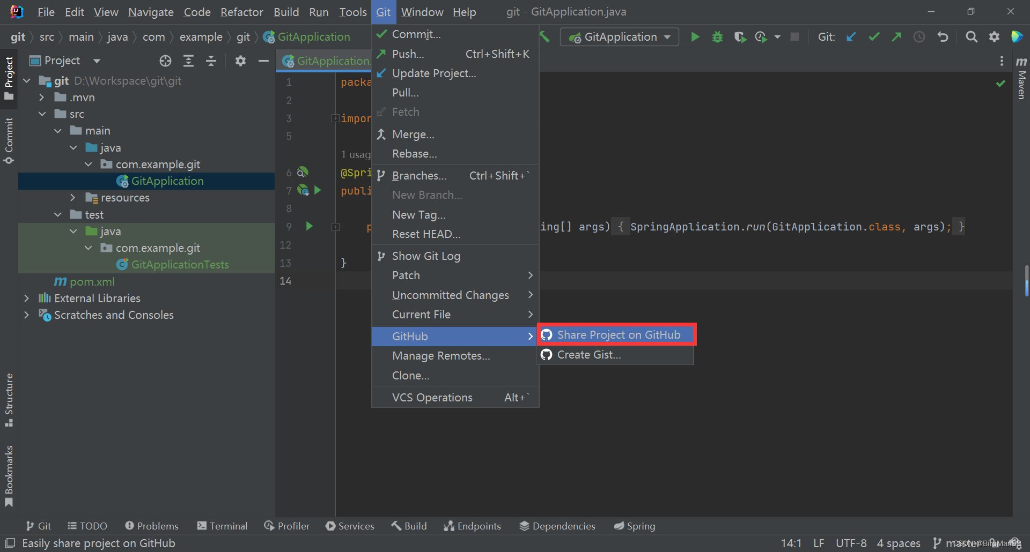
Task: Select Share Project on GitHub
Action: point(616,335)
